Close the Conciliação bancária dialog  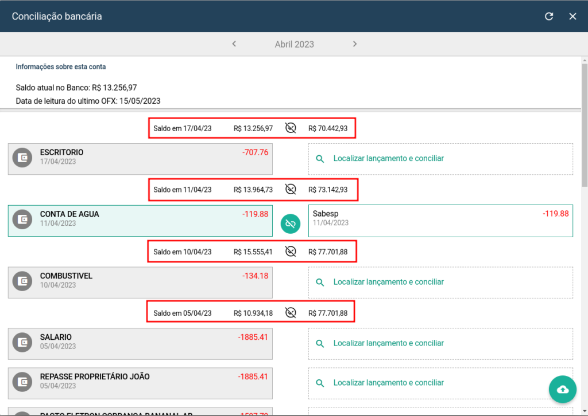(572, 17)
